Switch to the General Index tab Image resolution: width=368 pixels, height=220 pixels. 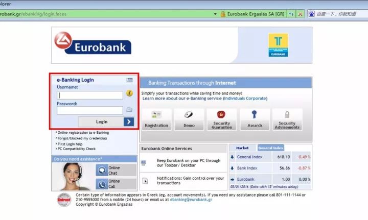click(x=270, y=148)
